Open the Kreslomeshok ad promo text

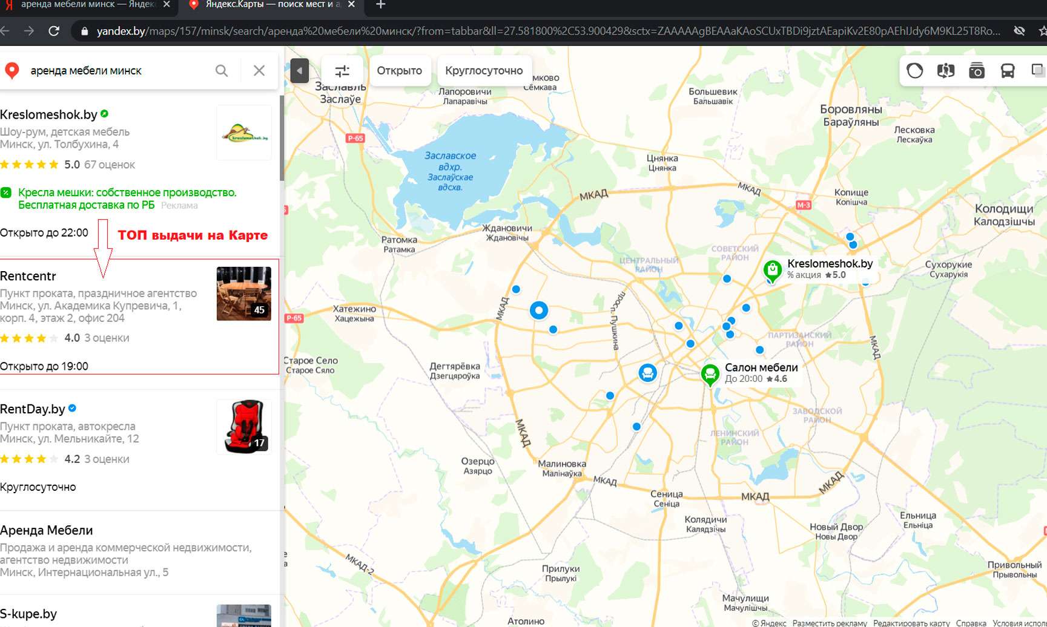click(x=127, y=199)
